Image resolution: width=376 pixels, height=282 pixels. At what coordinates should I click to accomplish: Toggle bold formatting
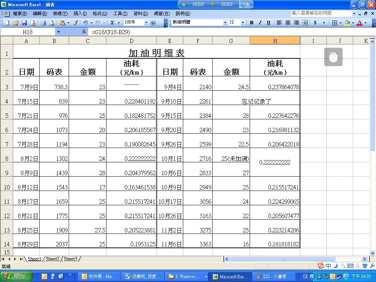252,22
